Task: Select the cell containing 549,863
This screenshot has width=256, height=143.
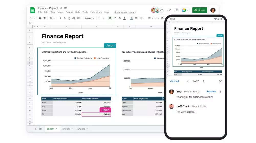Action: coord(96,115)
